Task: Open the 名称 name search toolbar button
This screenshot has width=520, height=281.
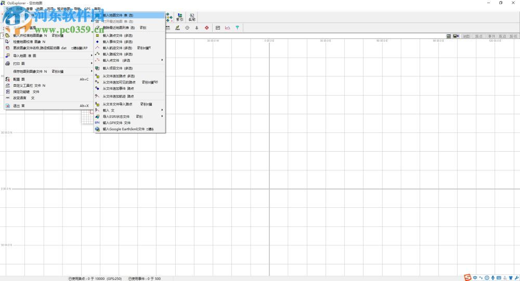Action: (192, 17)
